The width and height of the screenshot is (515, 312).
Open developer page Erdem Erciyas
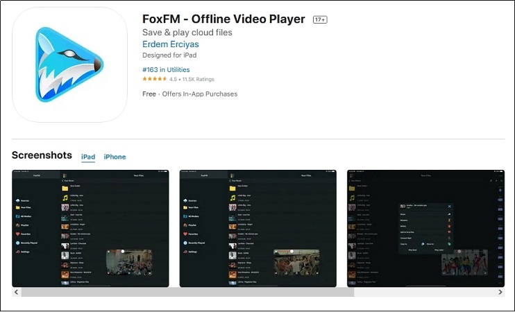[171, 44]
